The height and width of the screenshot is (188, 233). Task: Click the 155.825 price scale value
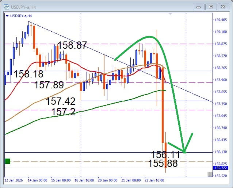pyautogui.click(x=221, y=164)
